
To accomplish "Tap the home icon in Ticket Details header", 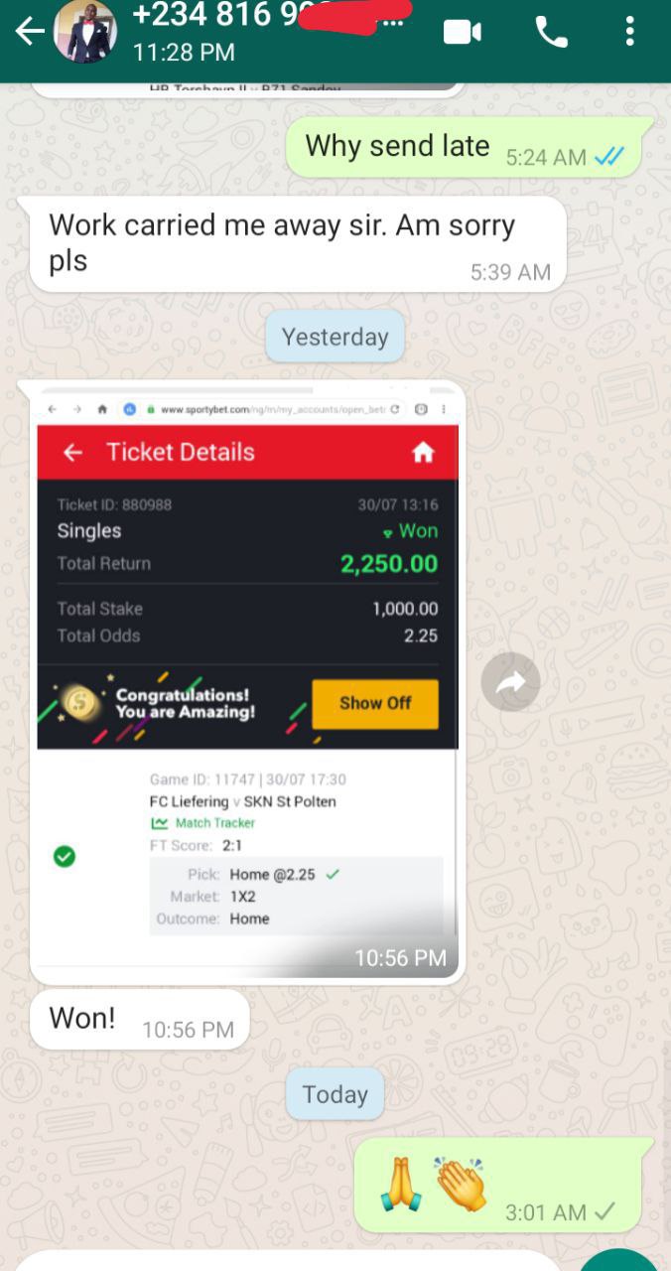I will click(x=423, y=453).
